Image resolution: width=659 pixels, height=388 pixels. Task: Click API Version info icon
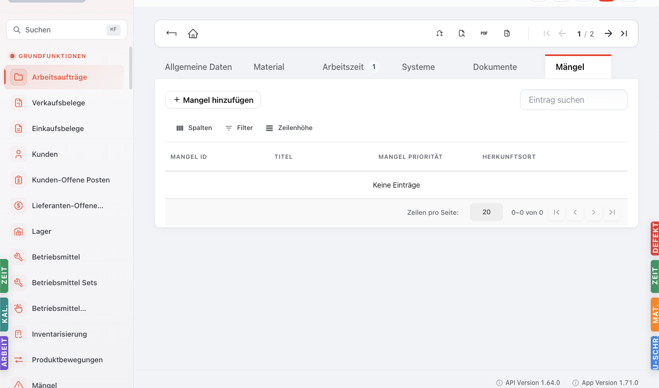[499, 383]
